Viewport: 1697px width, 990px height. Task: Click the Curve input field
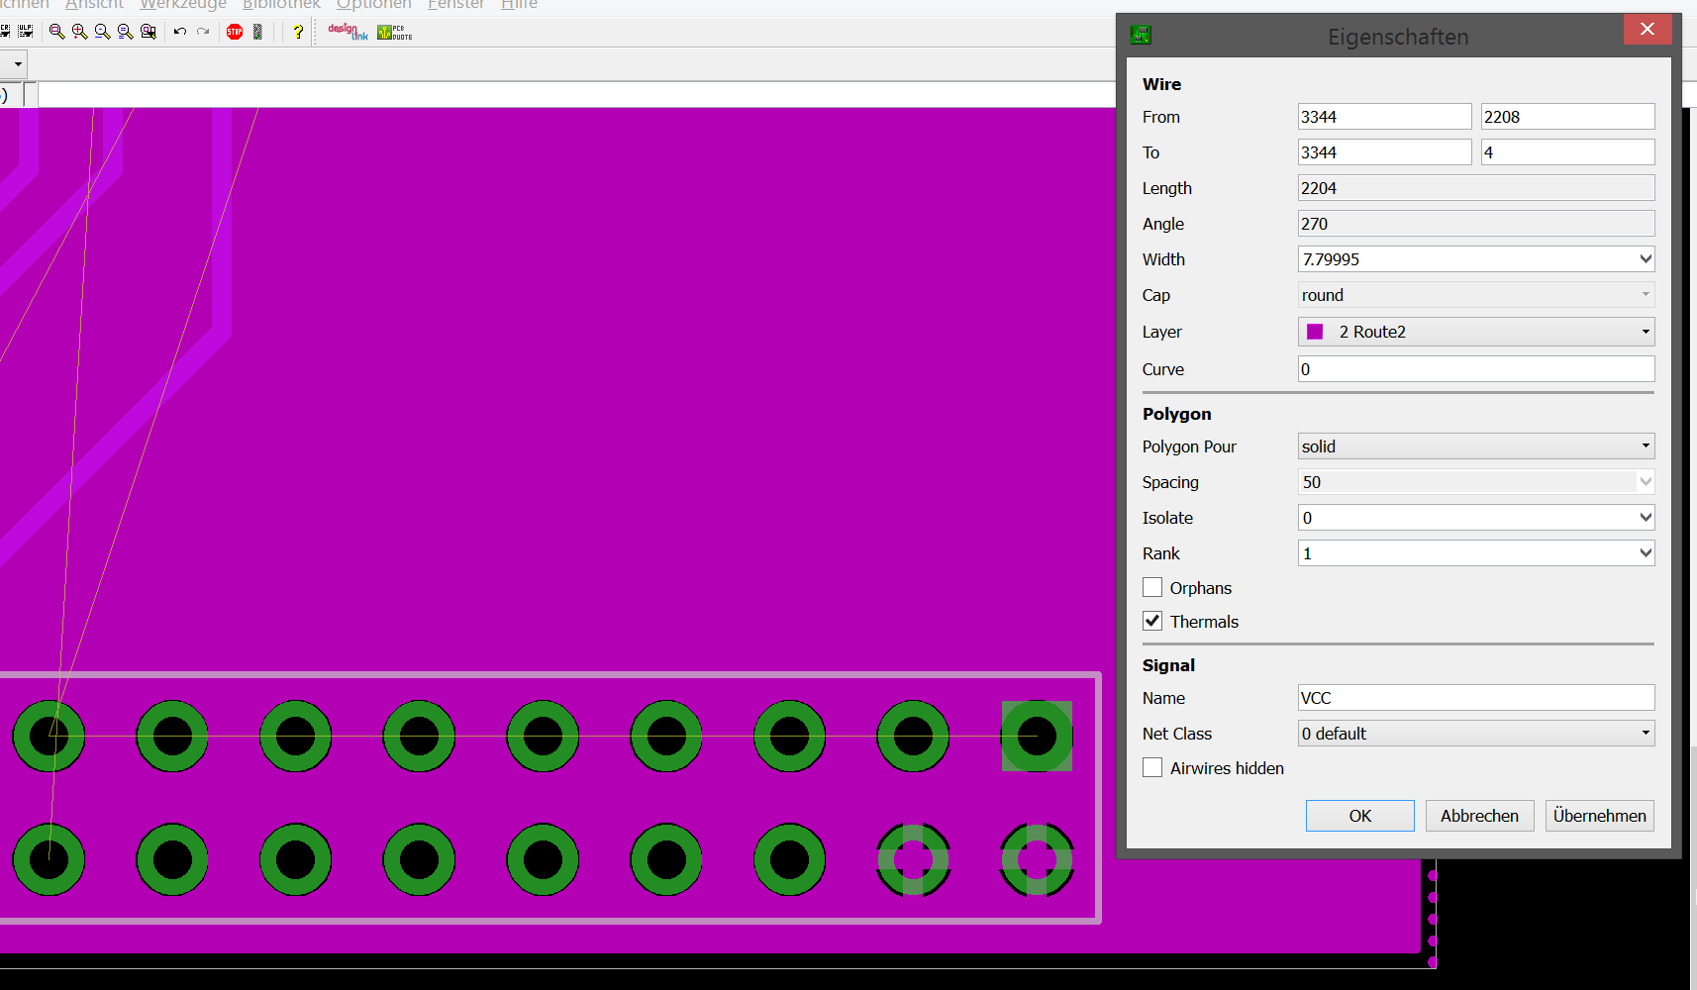click(x=1476, y=369)
